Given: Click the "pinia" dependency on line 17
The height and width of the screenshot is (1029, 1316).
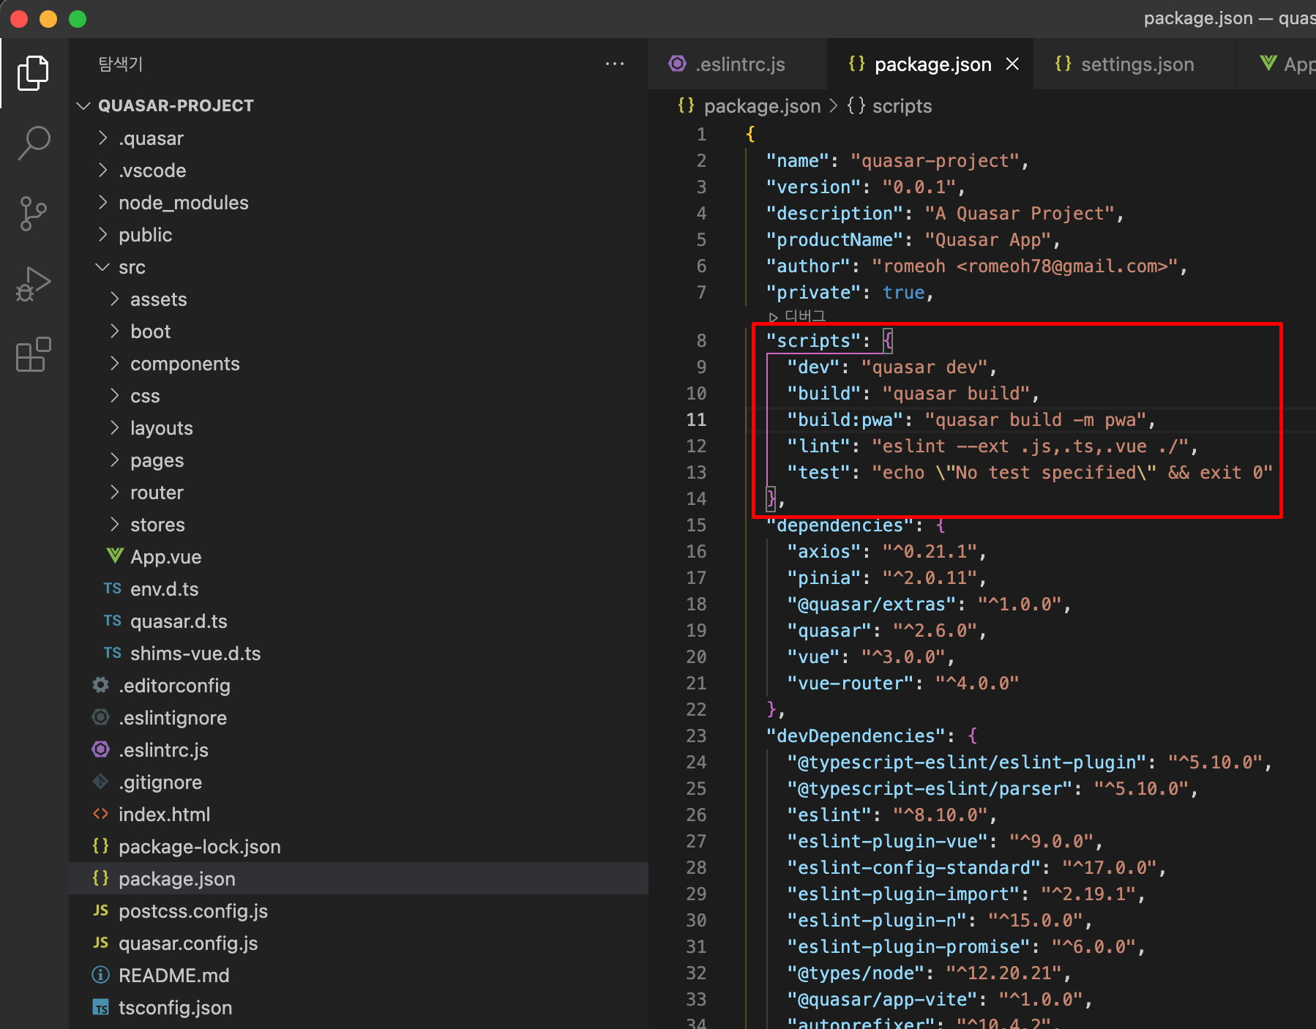Looking at the screenshot, I should pyautogui.click(x=823, y=577).
